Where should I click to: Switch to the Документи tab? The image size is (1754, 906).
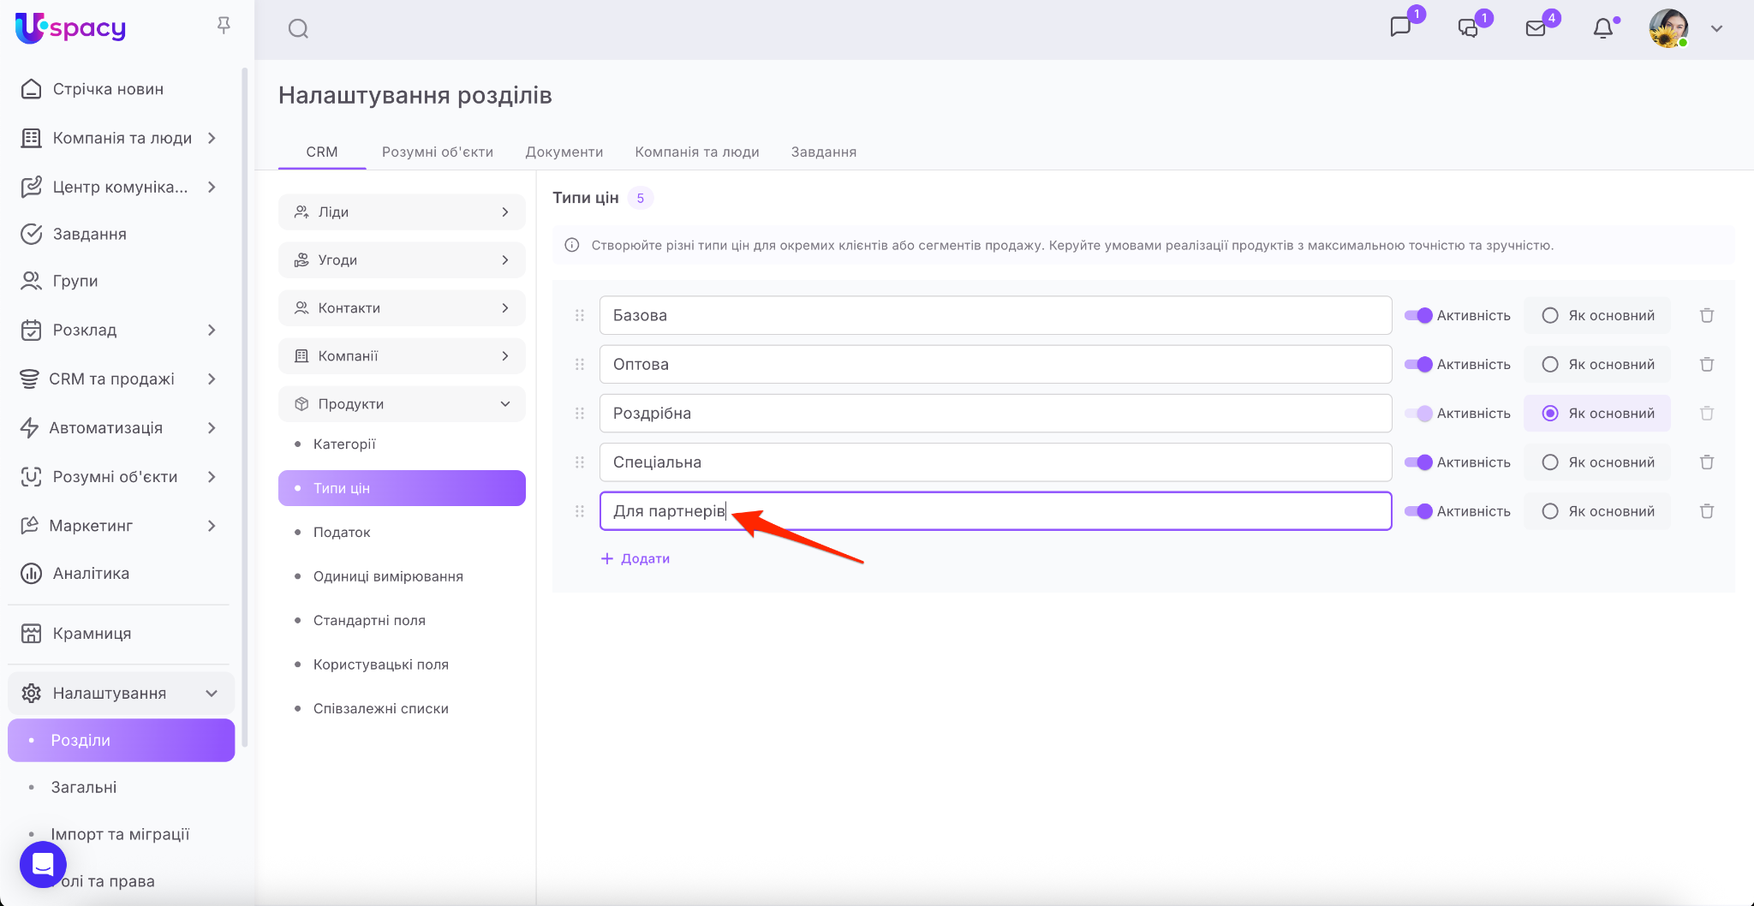[564, 152]
